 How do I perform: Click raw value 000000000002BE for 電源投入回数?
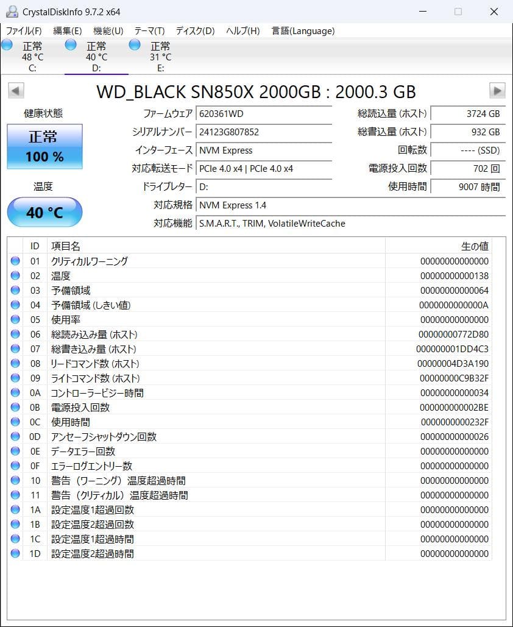[455, 408]
